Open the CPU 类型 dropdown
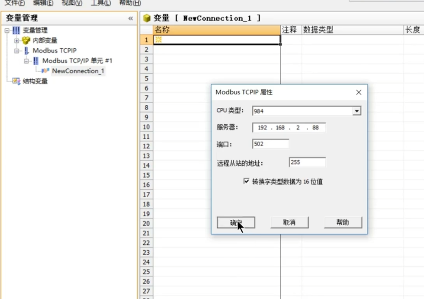 click(x=357, y=111)
